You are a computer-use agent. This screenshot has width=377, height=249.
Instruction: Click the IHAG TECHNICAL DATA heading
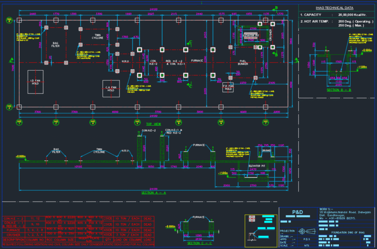tap(335, 8)
